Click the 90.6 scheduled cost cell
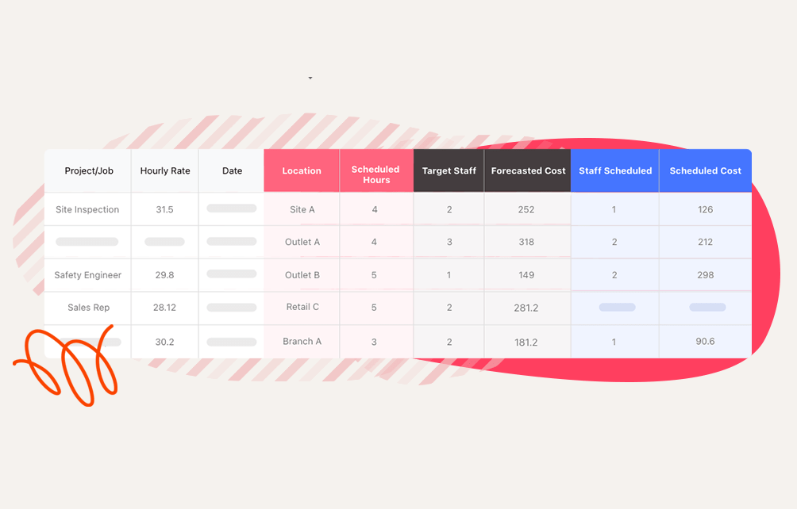797x509 pixels. coord(705,342)
